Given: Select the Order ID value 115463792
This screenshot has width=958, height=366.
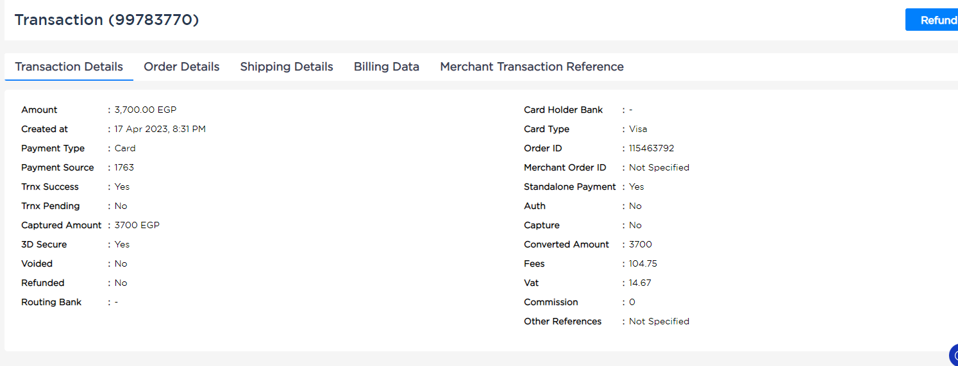Looking at the screenshot, I should (651, 148).
